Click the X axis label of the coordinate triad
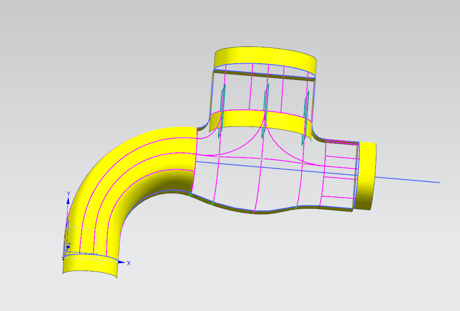Screen dimensions: 460x311 129,263
